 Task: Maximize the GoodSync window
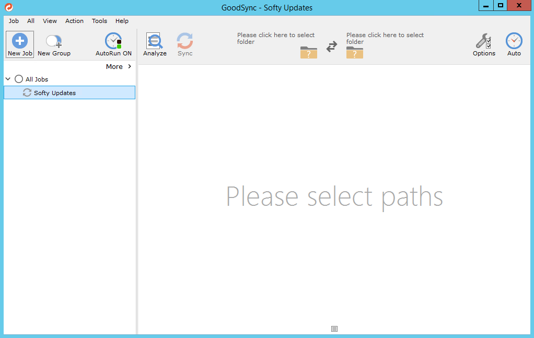(x=500, y=5)
